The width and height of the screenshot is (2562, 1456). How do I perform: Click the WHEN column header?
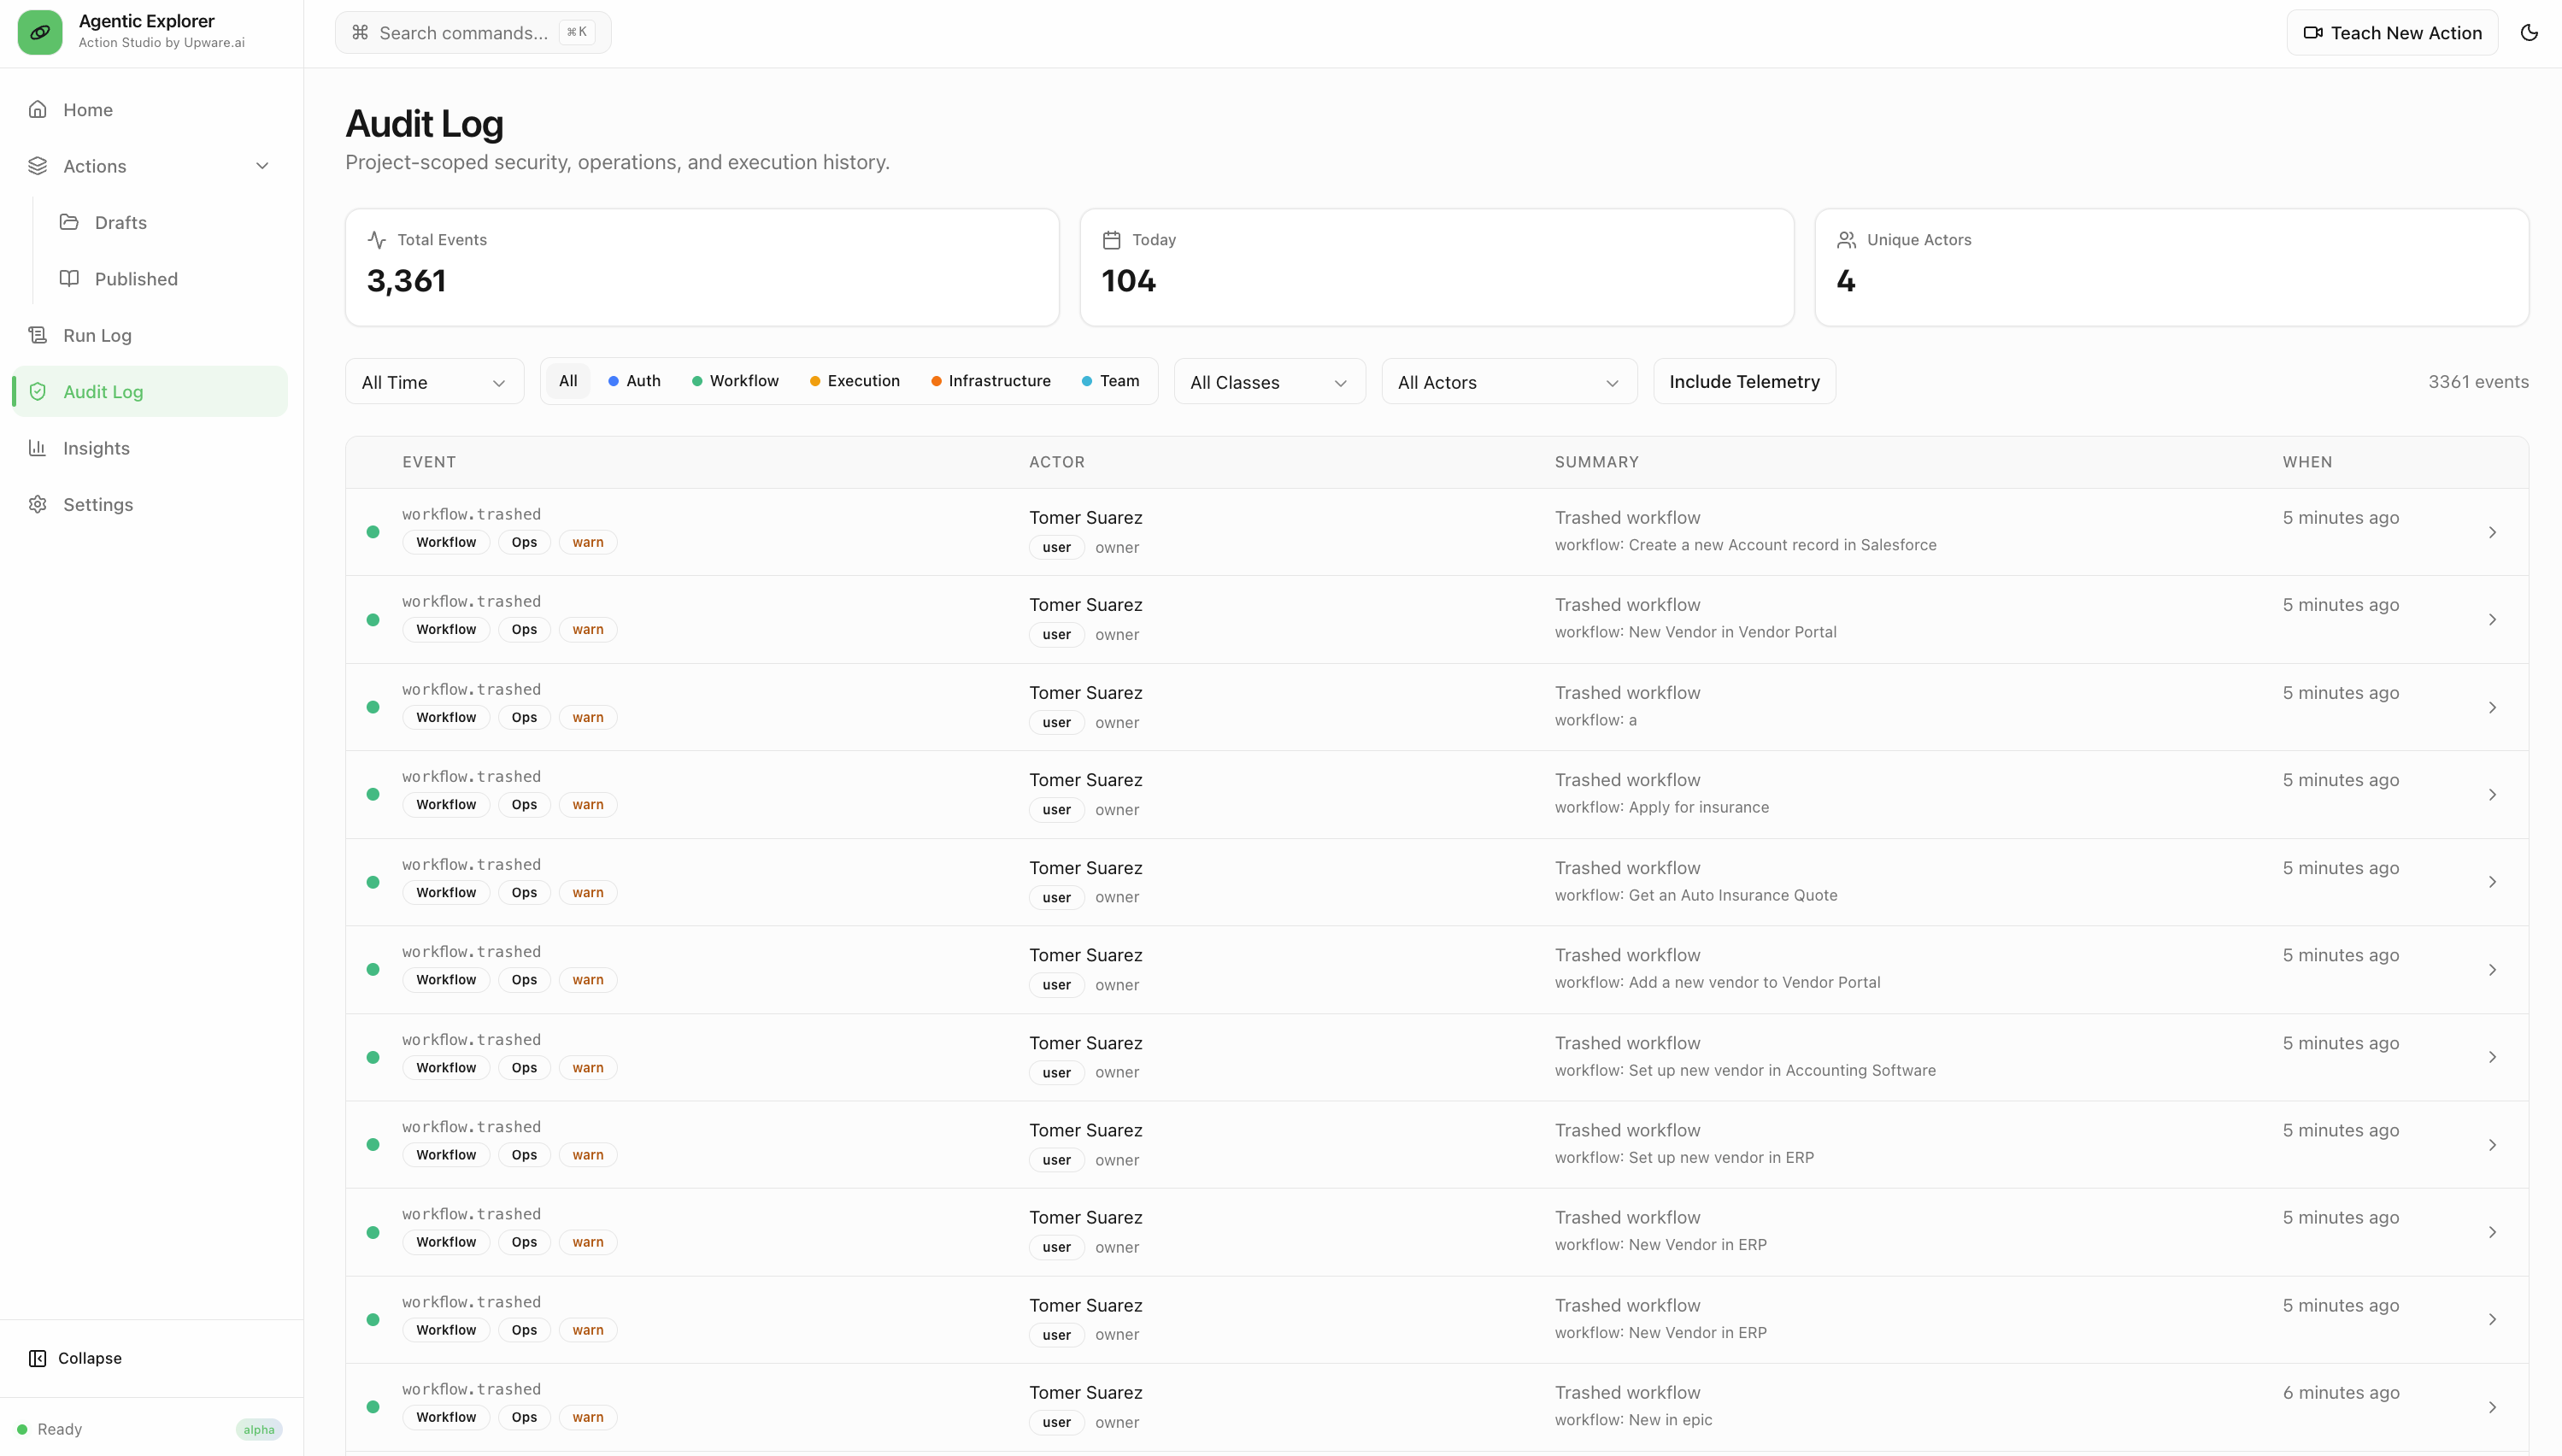coord(2307,462)
